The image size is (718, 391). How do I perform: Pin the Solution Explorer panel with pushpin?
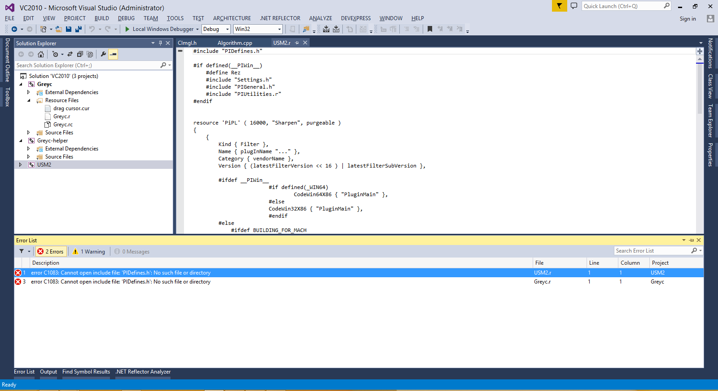160,43
